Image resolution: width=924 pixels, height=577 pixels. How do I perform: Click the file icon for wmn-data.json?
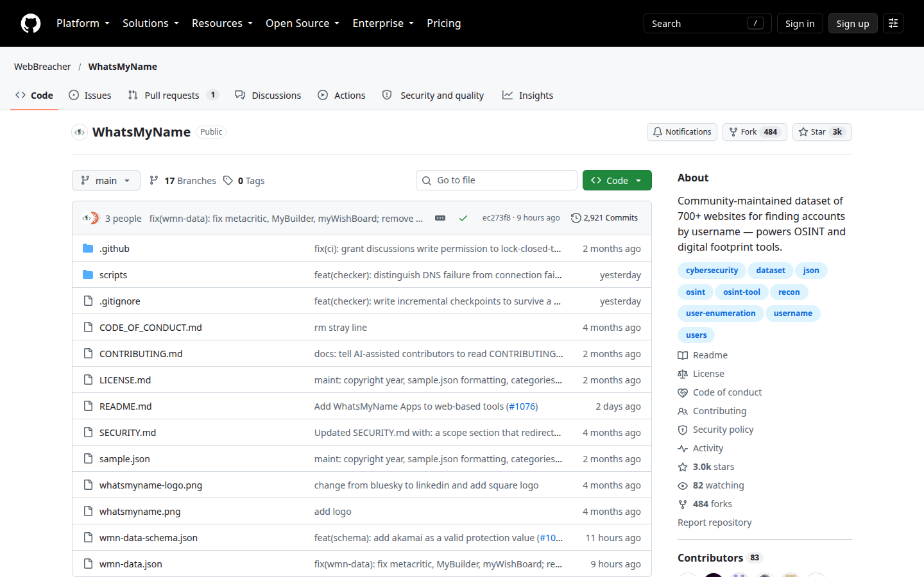[x=88, y=564]
